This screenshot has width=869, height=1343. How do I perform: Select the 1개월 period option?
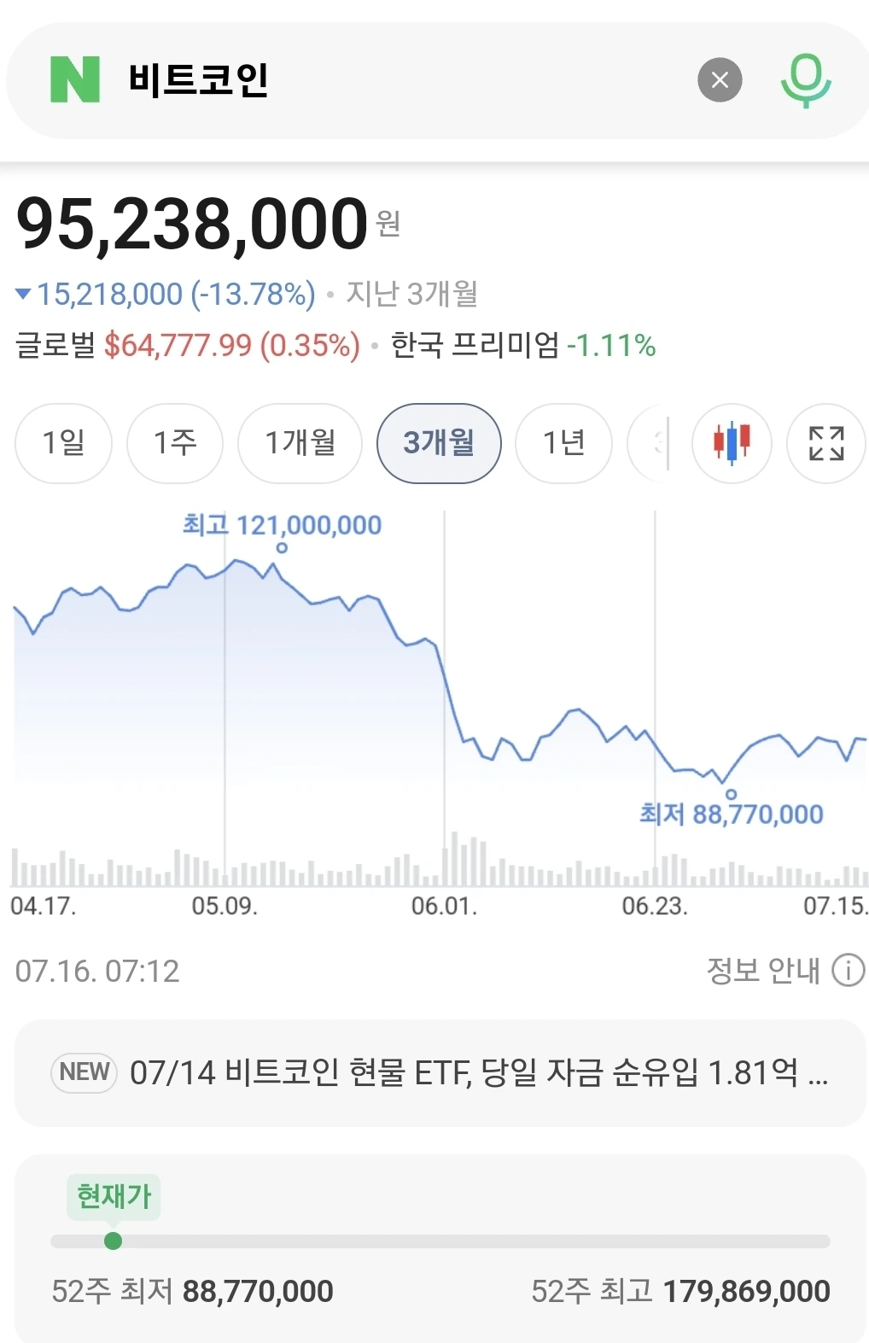(x=300, y=442)
